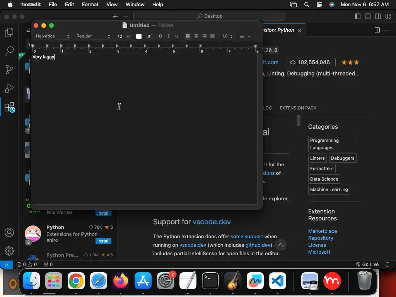Screen dimensions: 396x297
Task: Click the text highlight color button
Action: coord(149,36)
